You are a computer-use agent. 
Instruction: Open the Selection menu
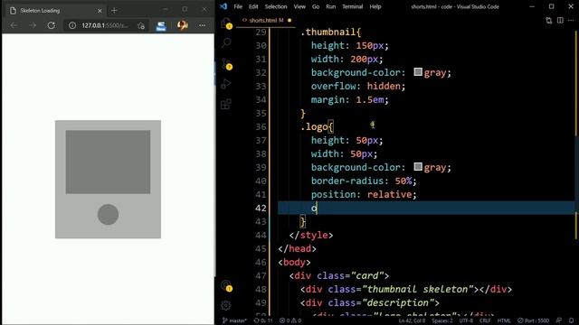(276, 6)
